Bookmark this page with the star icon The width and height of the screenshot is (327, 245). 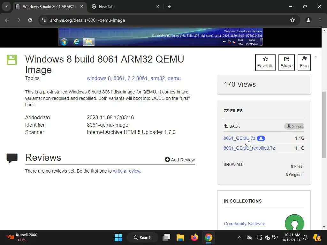point(293,20)
